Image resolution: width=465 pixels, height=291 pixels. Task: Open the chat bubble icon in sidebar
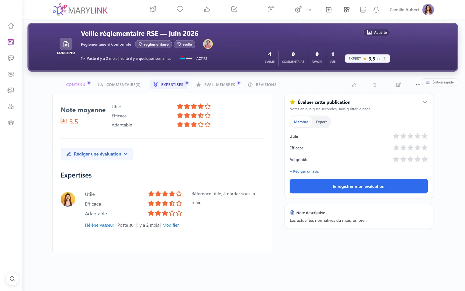click(11, 58)
